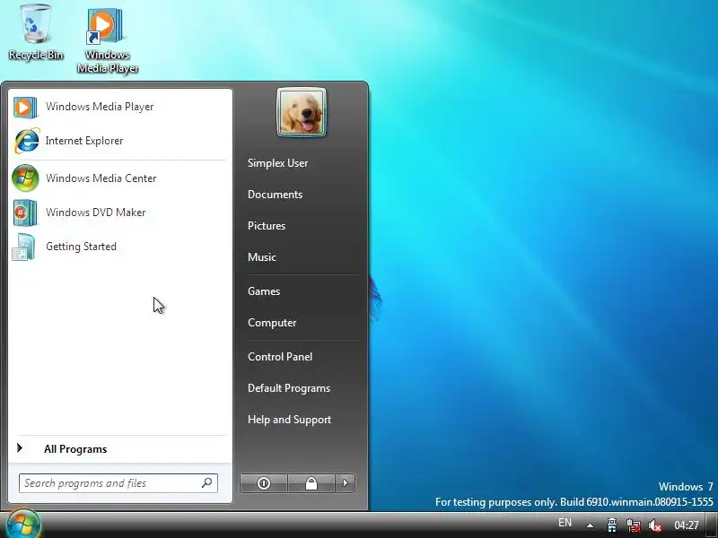Click the EN language indicator

565,523
